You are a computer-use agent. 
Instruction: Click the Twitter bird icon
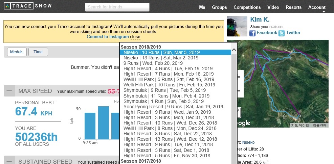pyautogui.click(x=282, y=33)
